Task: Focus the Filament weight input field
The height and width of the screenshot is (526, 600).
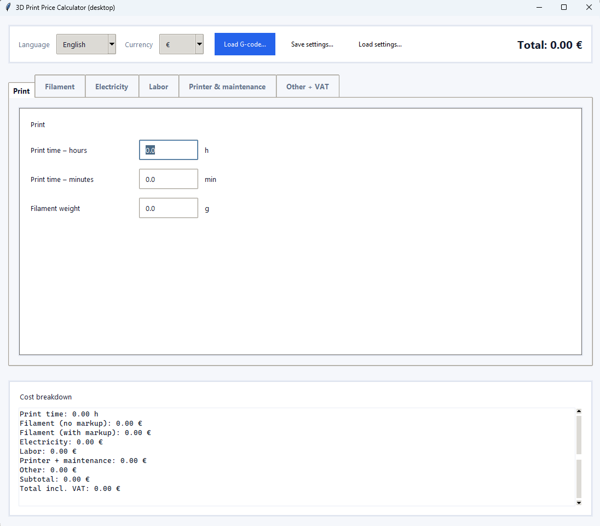Action: coord(169,208)
